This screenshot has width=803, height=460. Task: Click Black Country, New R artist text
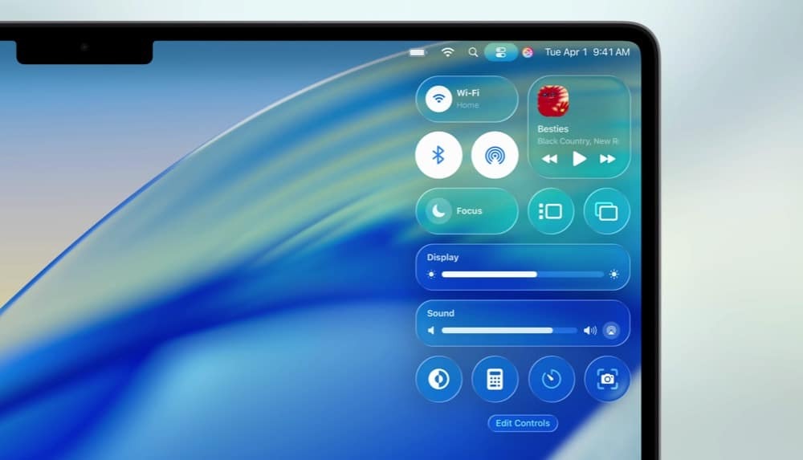tap(577, 140)
